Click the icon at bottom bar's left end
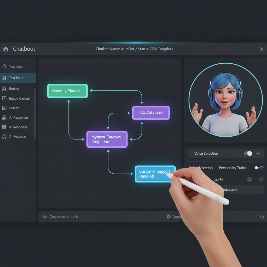This screenshot has height=267, width=267. pyautogui.click(x=45, y=217)
